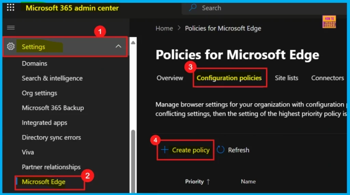Click in the Search input field
The image size is (350, 195).
(x=264, y=8)
